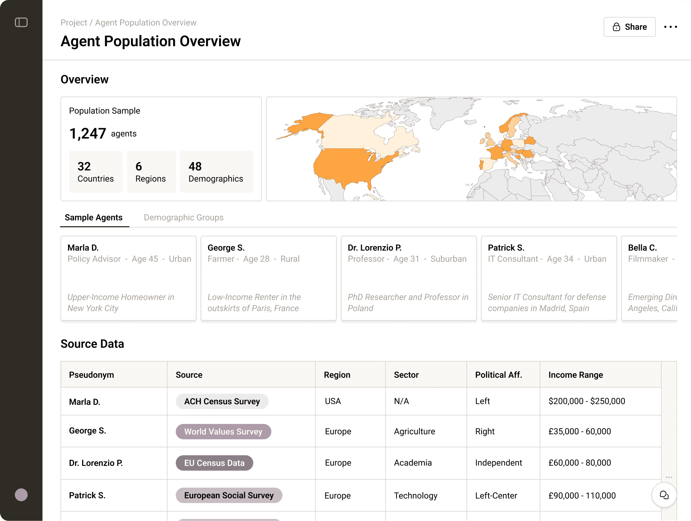Viewport: 691px width, 521px height.
Task: Select the Dr. Lorenzio P. agent card
Action: click(409, 278)
